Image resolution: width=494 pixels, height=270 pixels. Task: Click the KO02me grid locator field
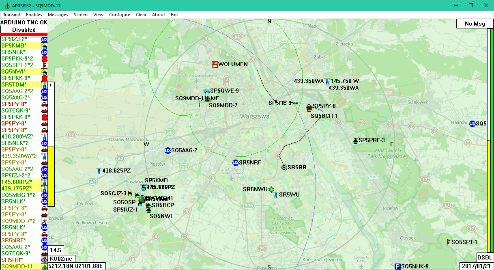click(61, 259)
